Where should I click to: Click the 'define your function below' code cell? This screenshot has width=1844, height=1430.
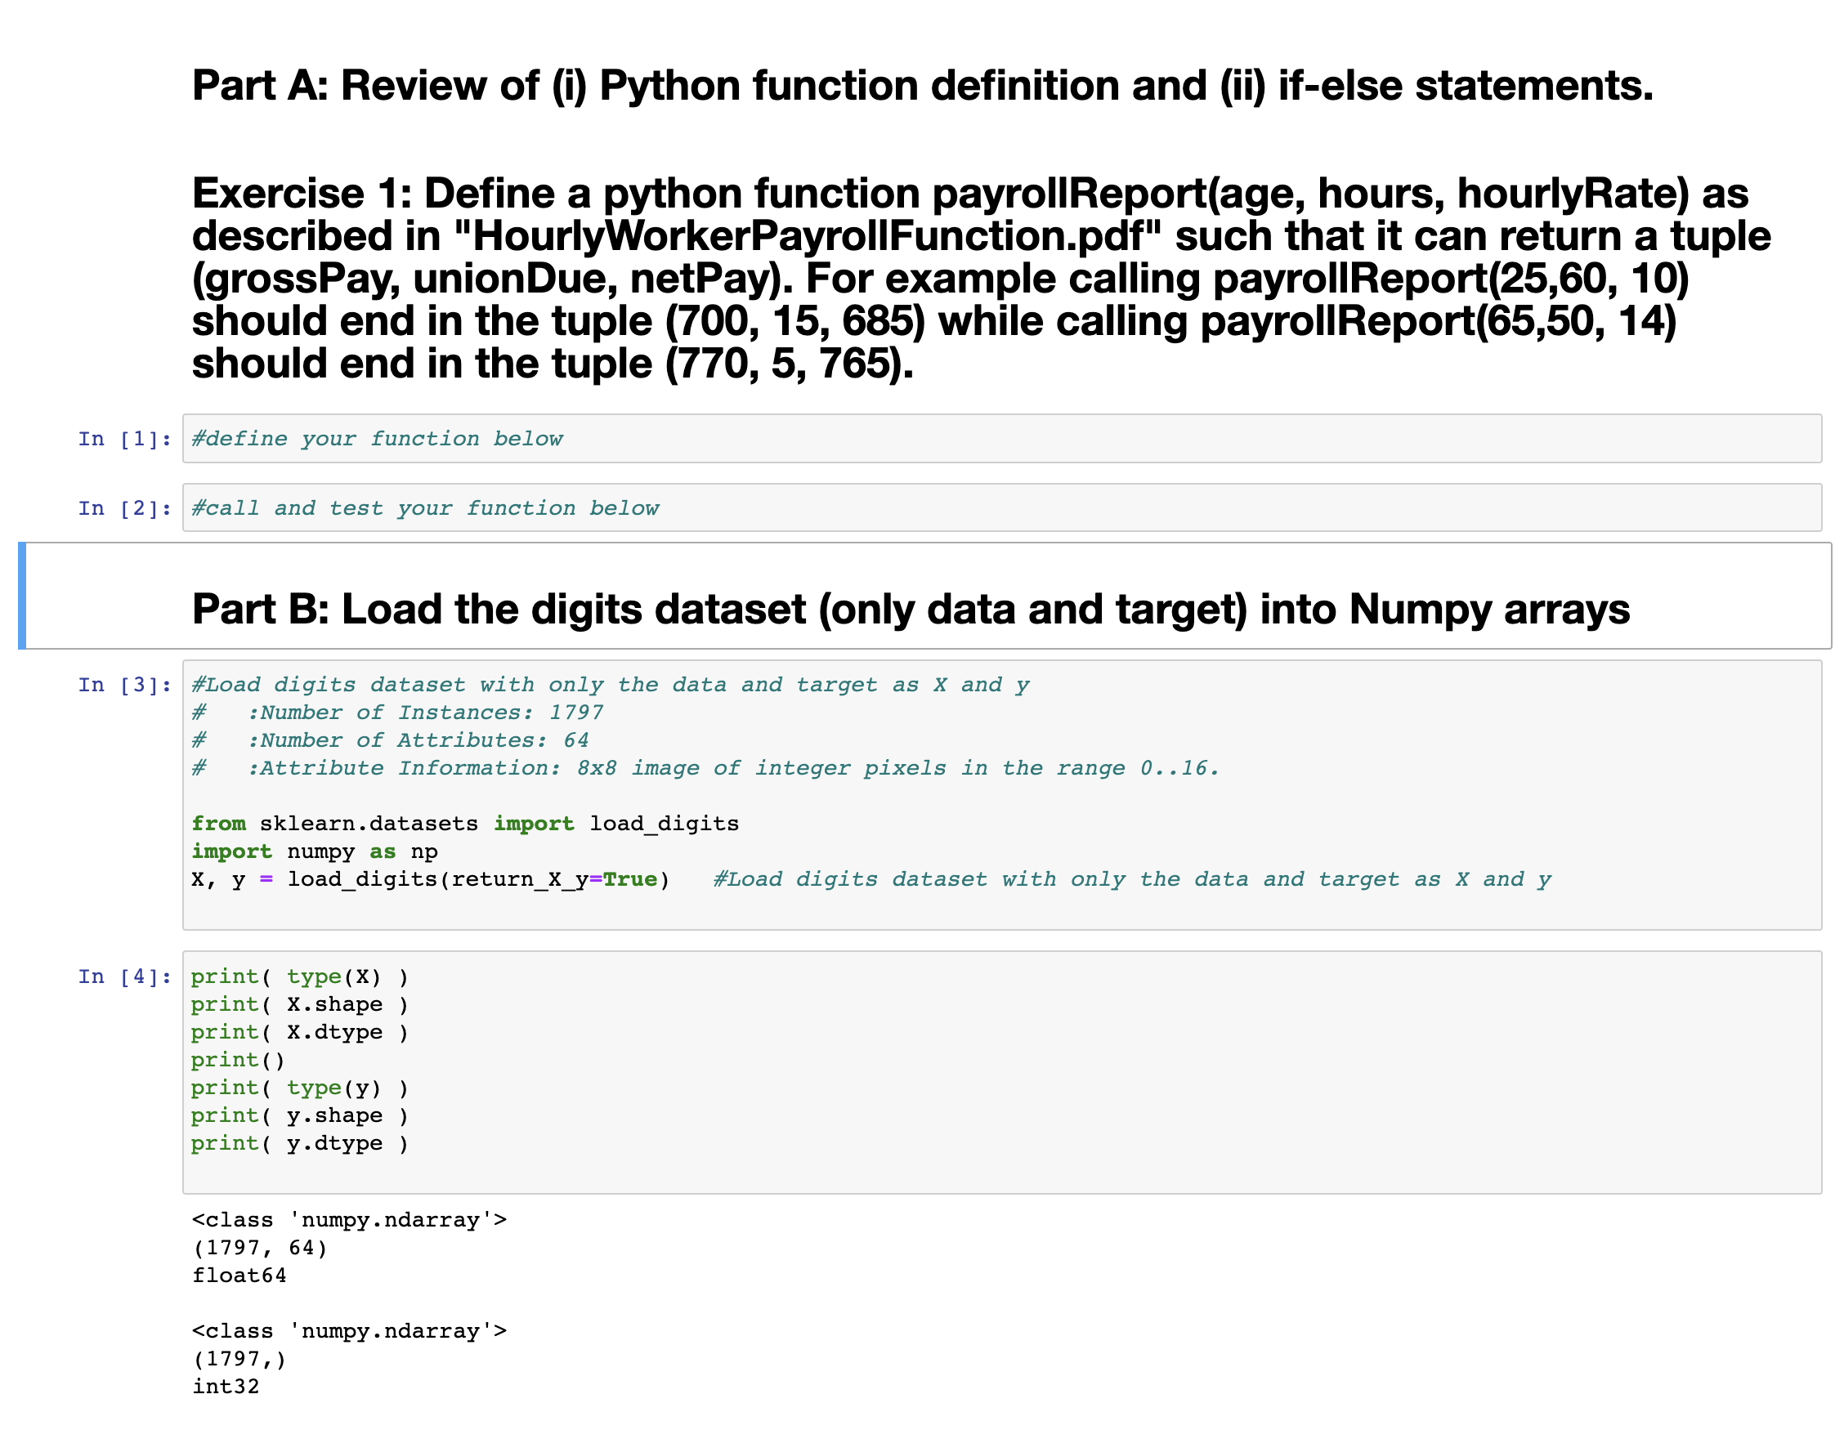[x=1001, y=439]
